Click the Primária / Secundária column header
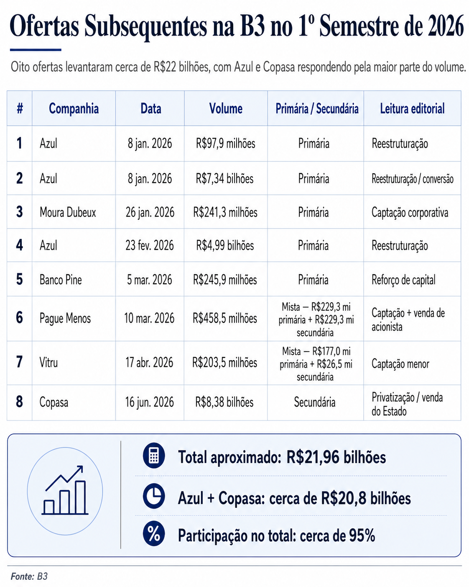The height and width of the screenshot is (587, 469). pyautogui.click(x=317, y=109)
